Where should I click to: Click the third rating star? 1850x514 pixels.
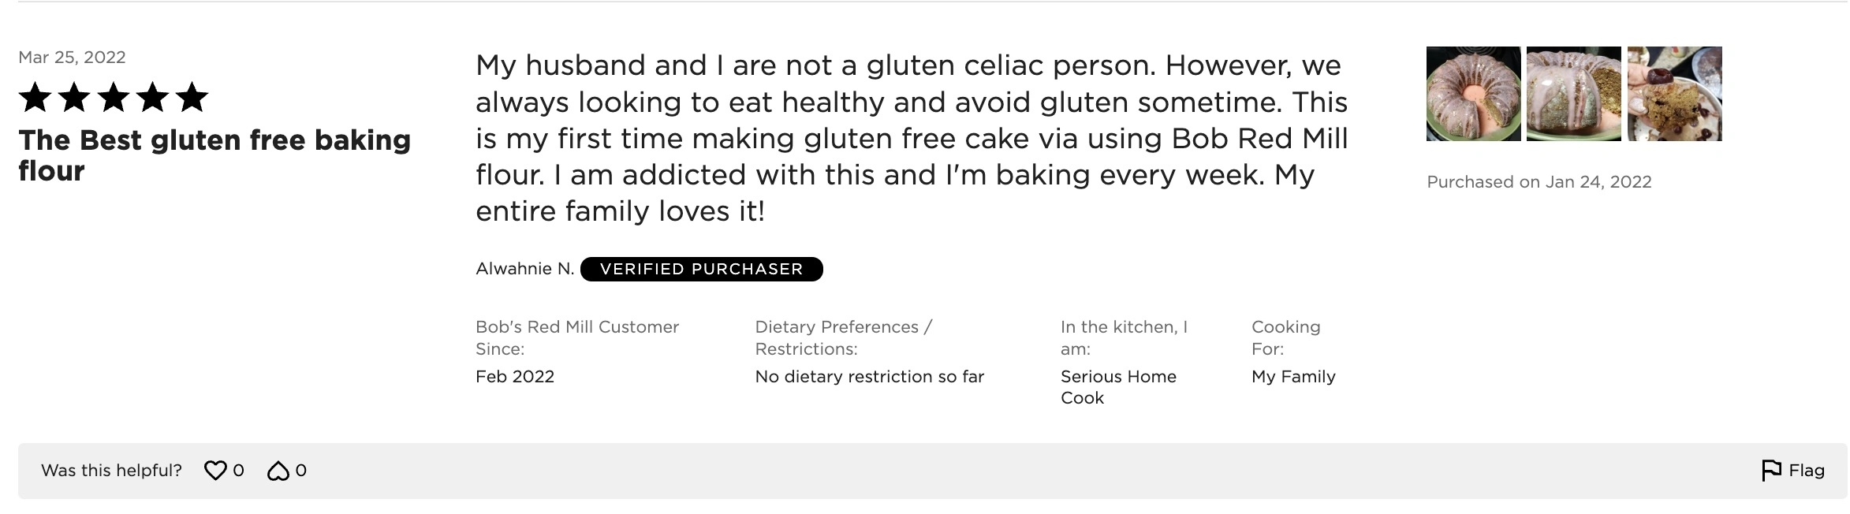click(114, 98)
